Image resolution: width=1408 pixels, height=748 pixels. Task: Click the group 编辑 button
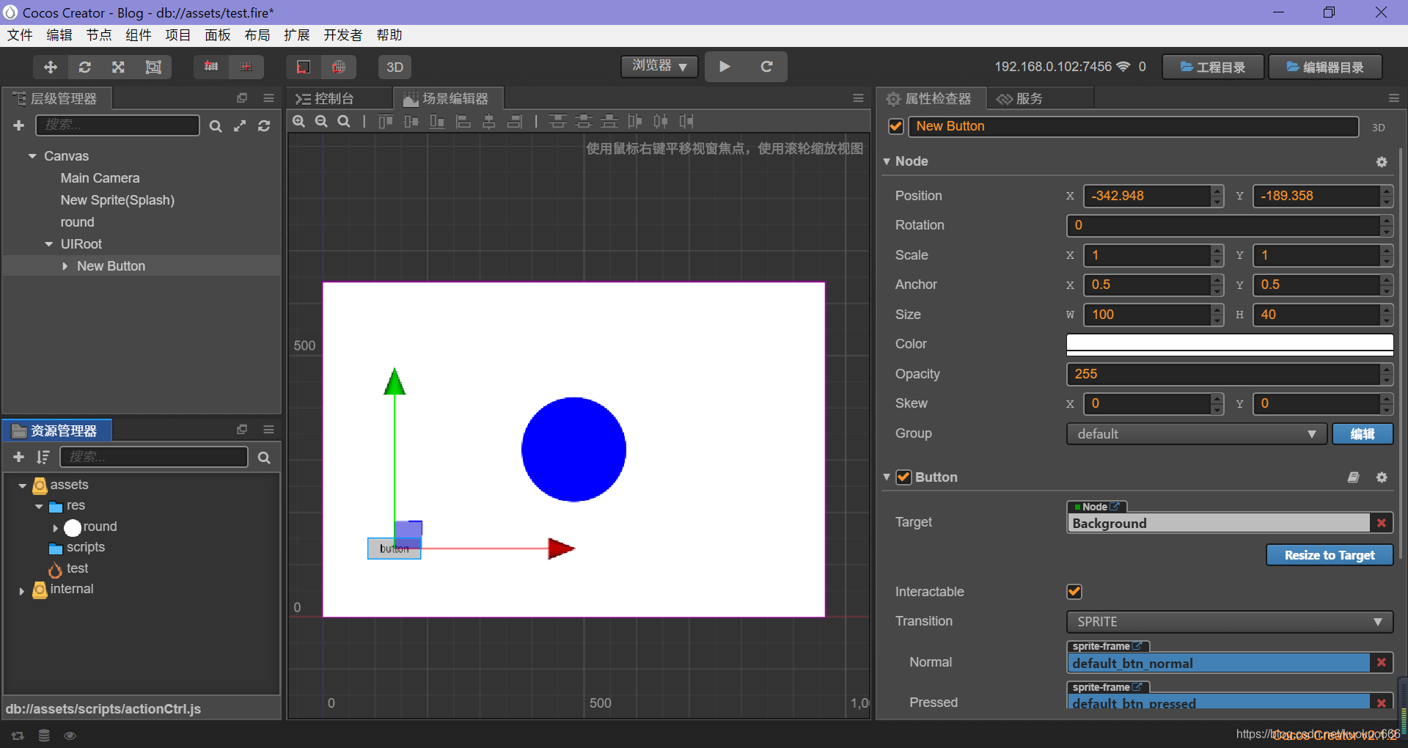coord(1363,434)
